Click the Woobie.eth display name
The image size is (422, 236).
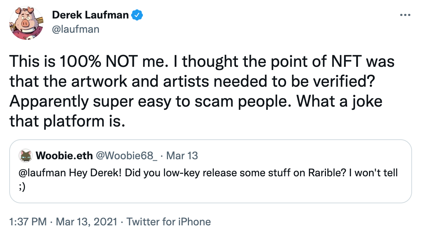pos(64,156)
